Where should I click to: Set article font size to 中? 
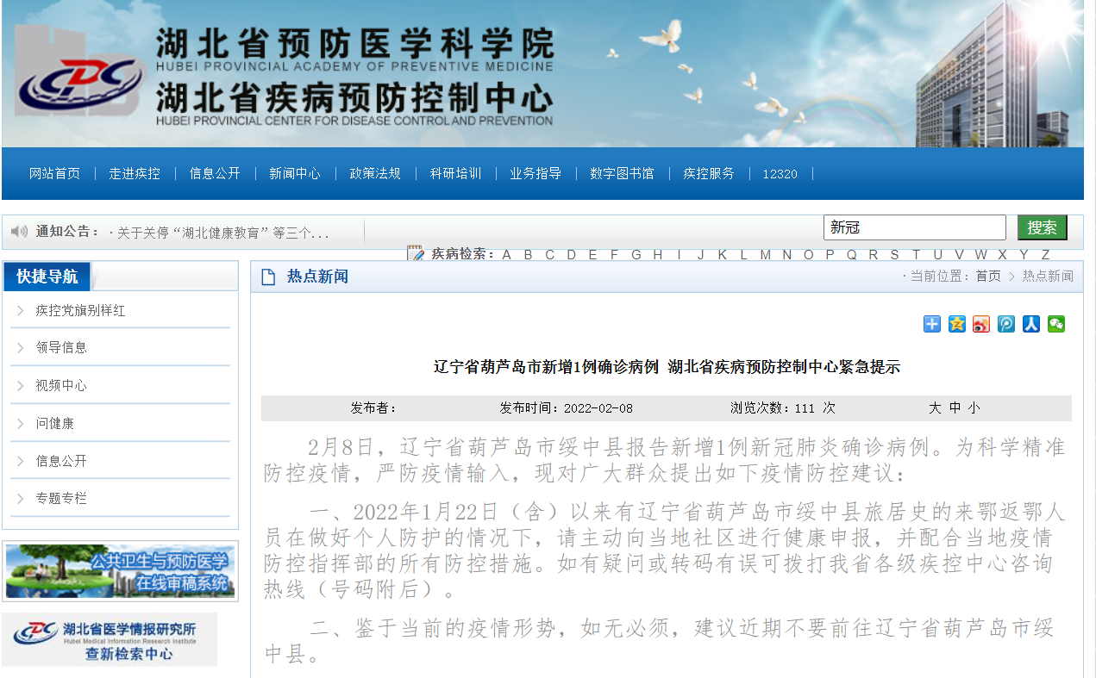[x=955, y=407]
